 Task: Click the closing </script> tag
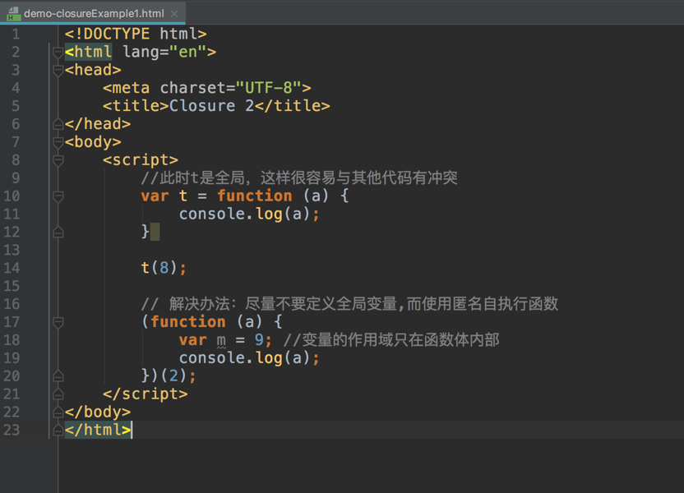pos(146,394)
